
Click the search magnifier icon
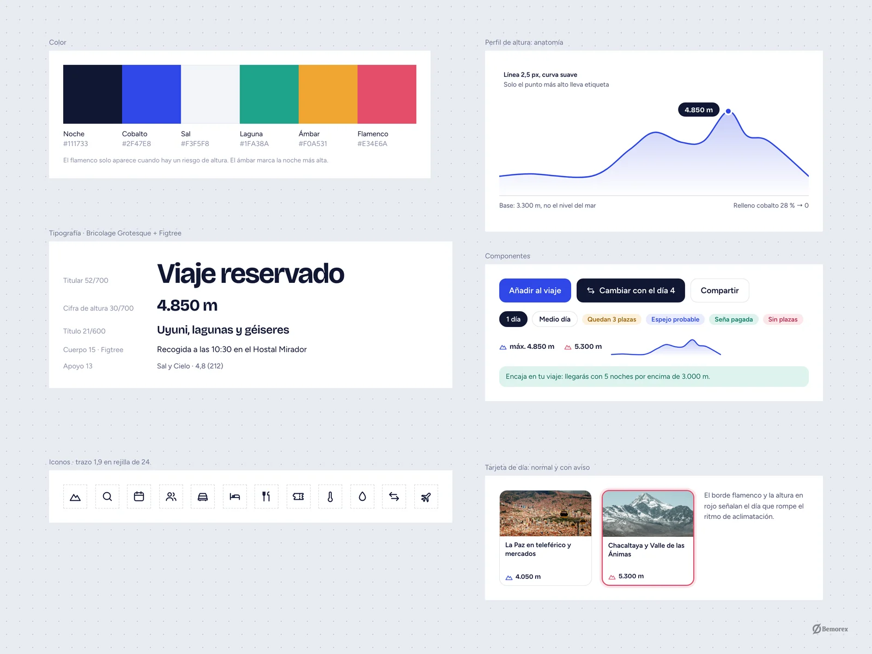107,496
